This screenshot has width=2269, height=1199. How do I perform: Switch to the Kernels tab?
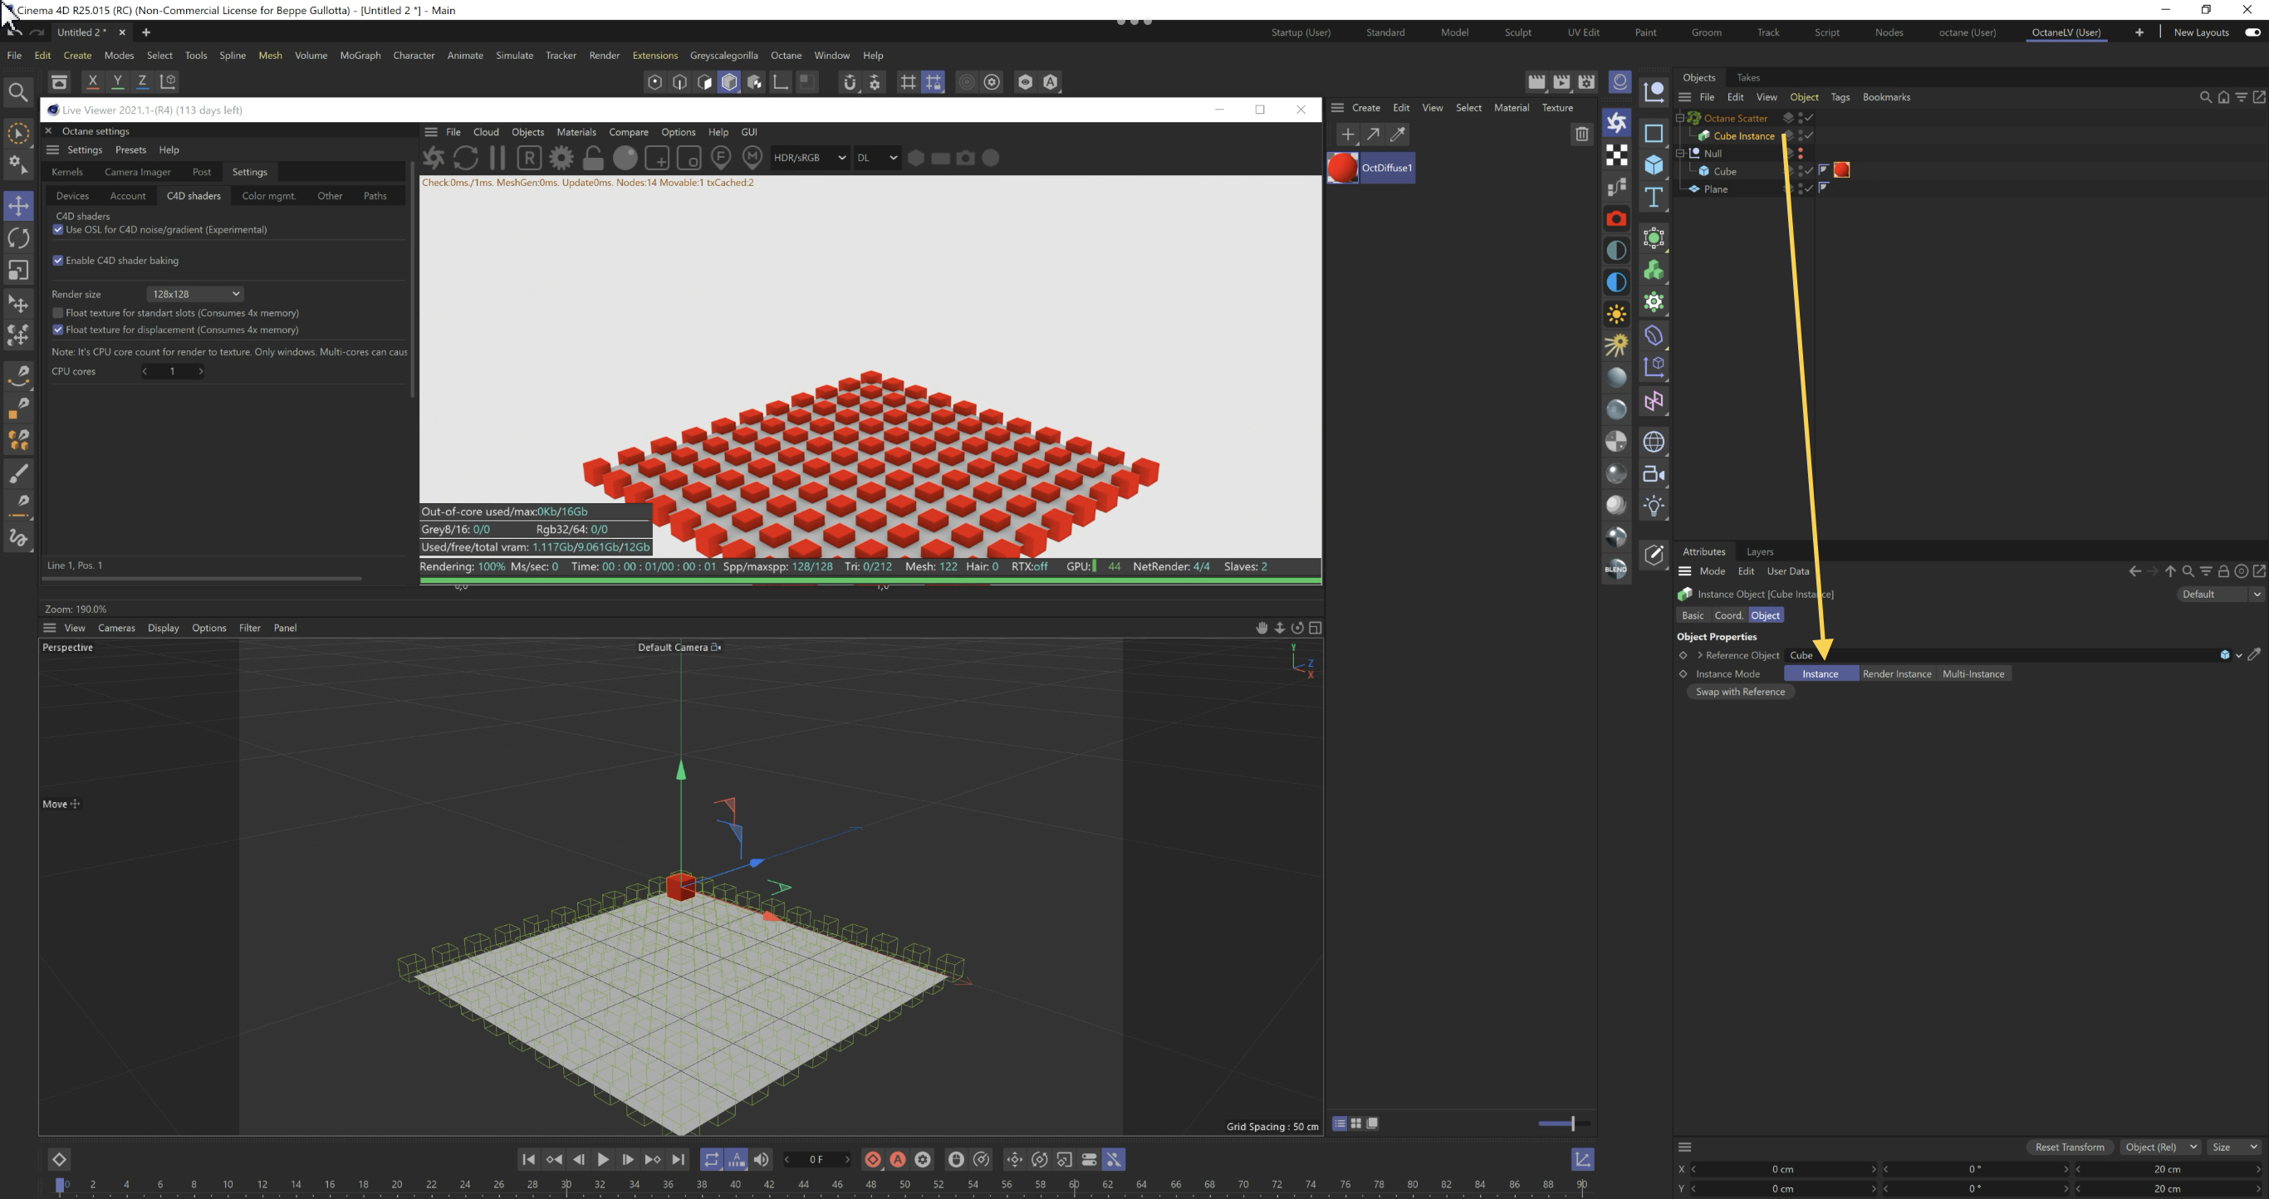coord(67,172)
